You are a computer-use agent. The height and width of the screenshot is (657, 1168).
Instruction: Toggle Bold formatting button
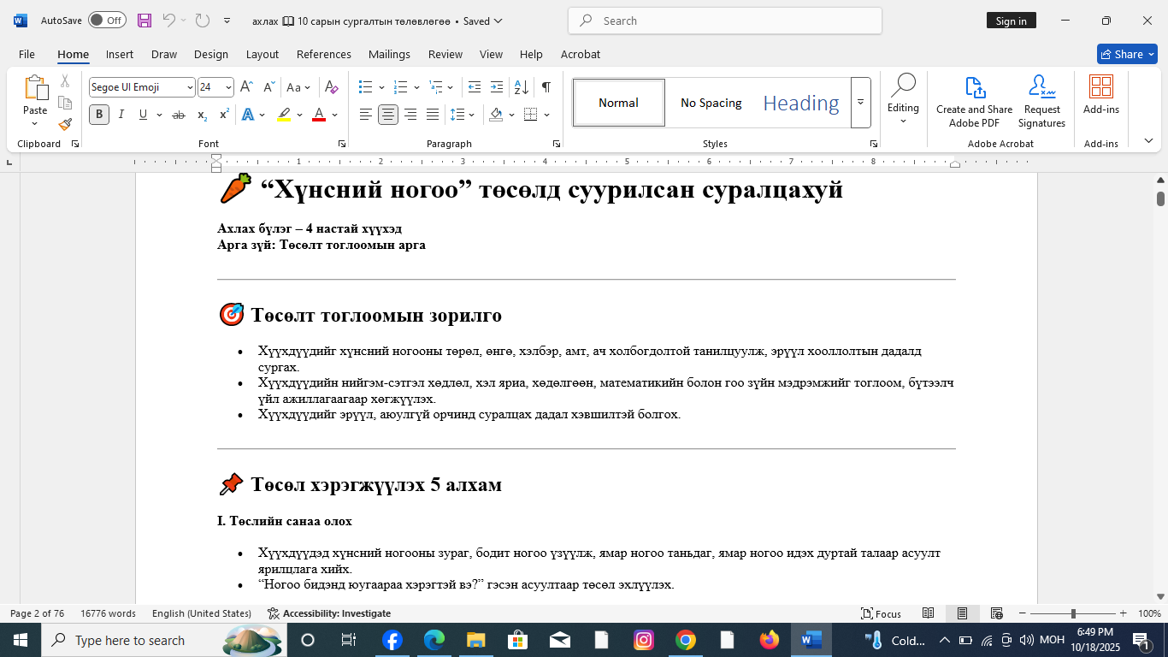pyautogui.click(x=99, y=115)
